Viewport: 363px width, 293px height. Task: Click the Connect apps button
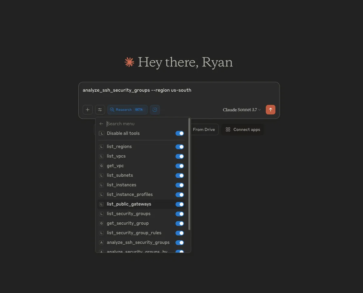click(x=243, y=129)
